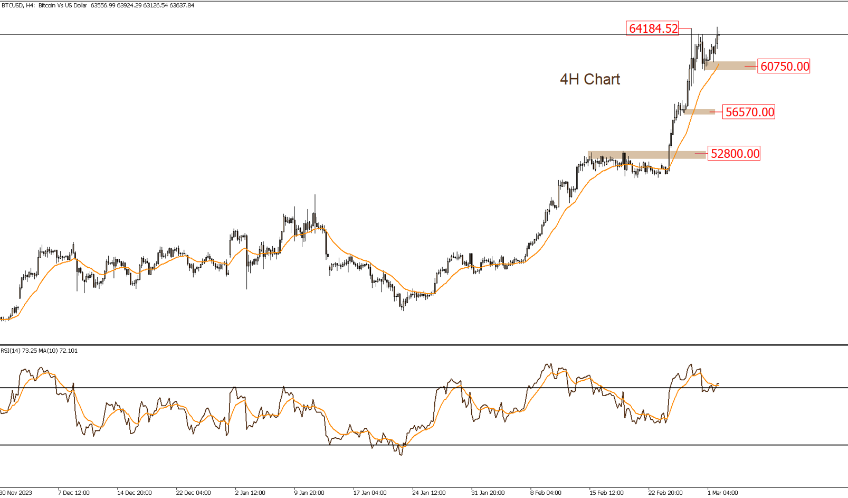This screenshot has width=848, height=498.
Task: Select the 1 Mar 04:00 time label
Action: point(722,493)
